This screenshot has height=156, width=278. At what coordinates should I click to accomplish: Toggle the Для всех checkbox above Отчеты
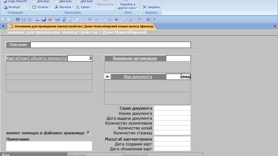coord(34,1)
